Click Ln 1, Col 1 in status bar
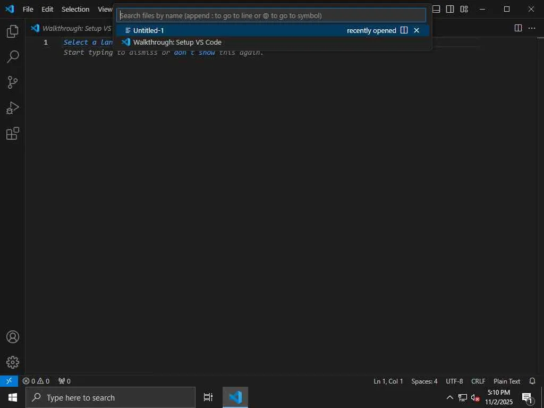 (388, 381)
